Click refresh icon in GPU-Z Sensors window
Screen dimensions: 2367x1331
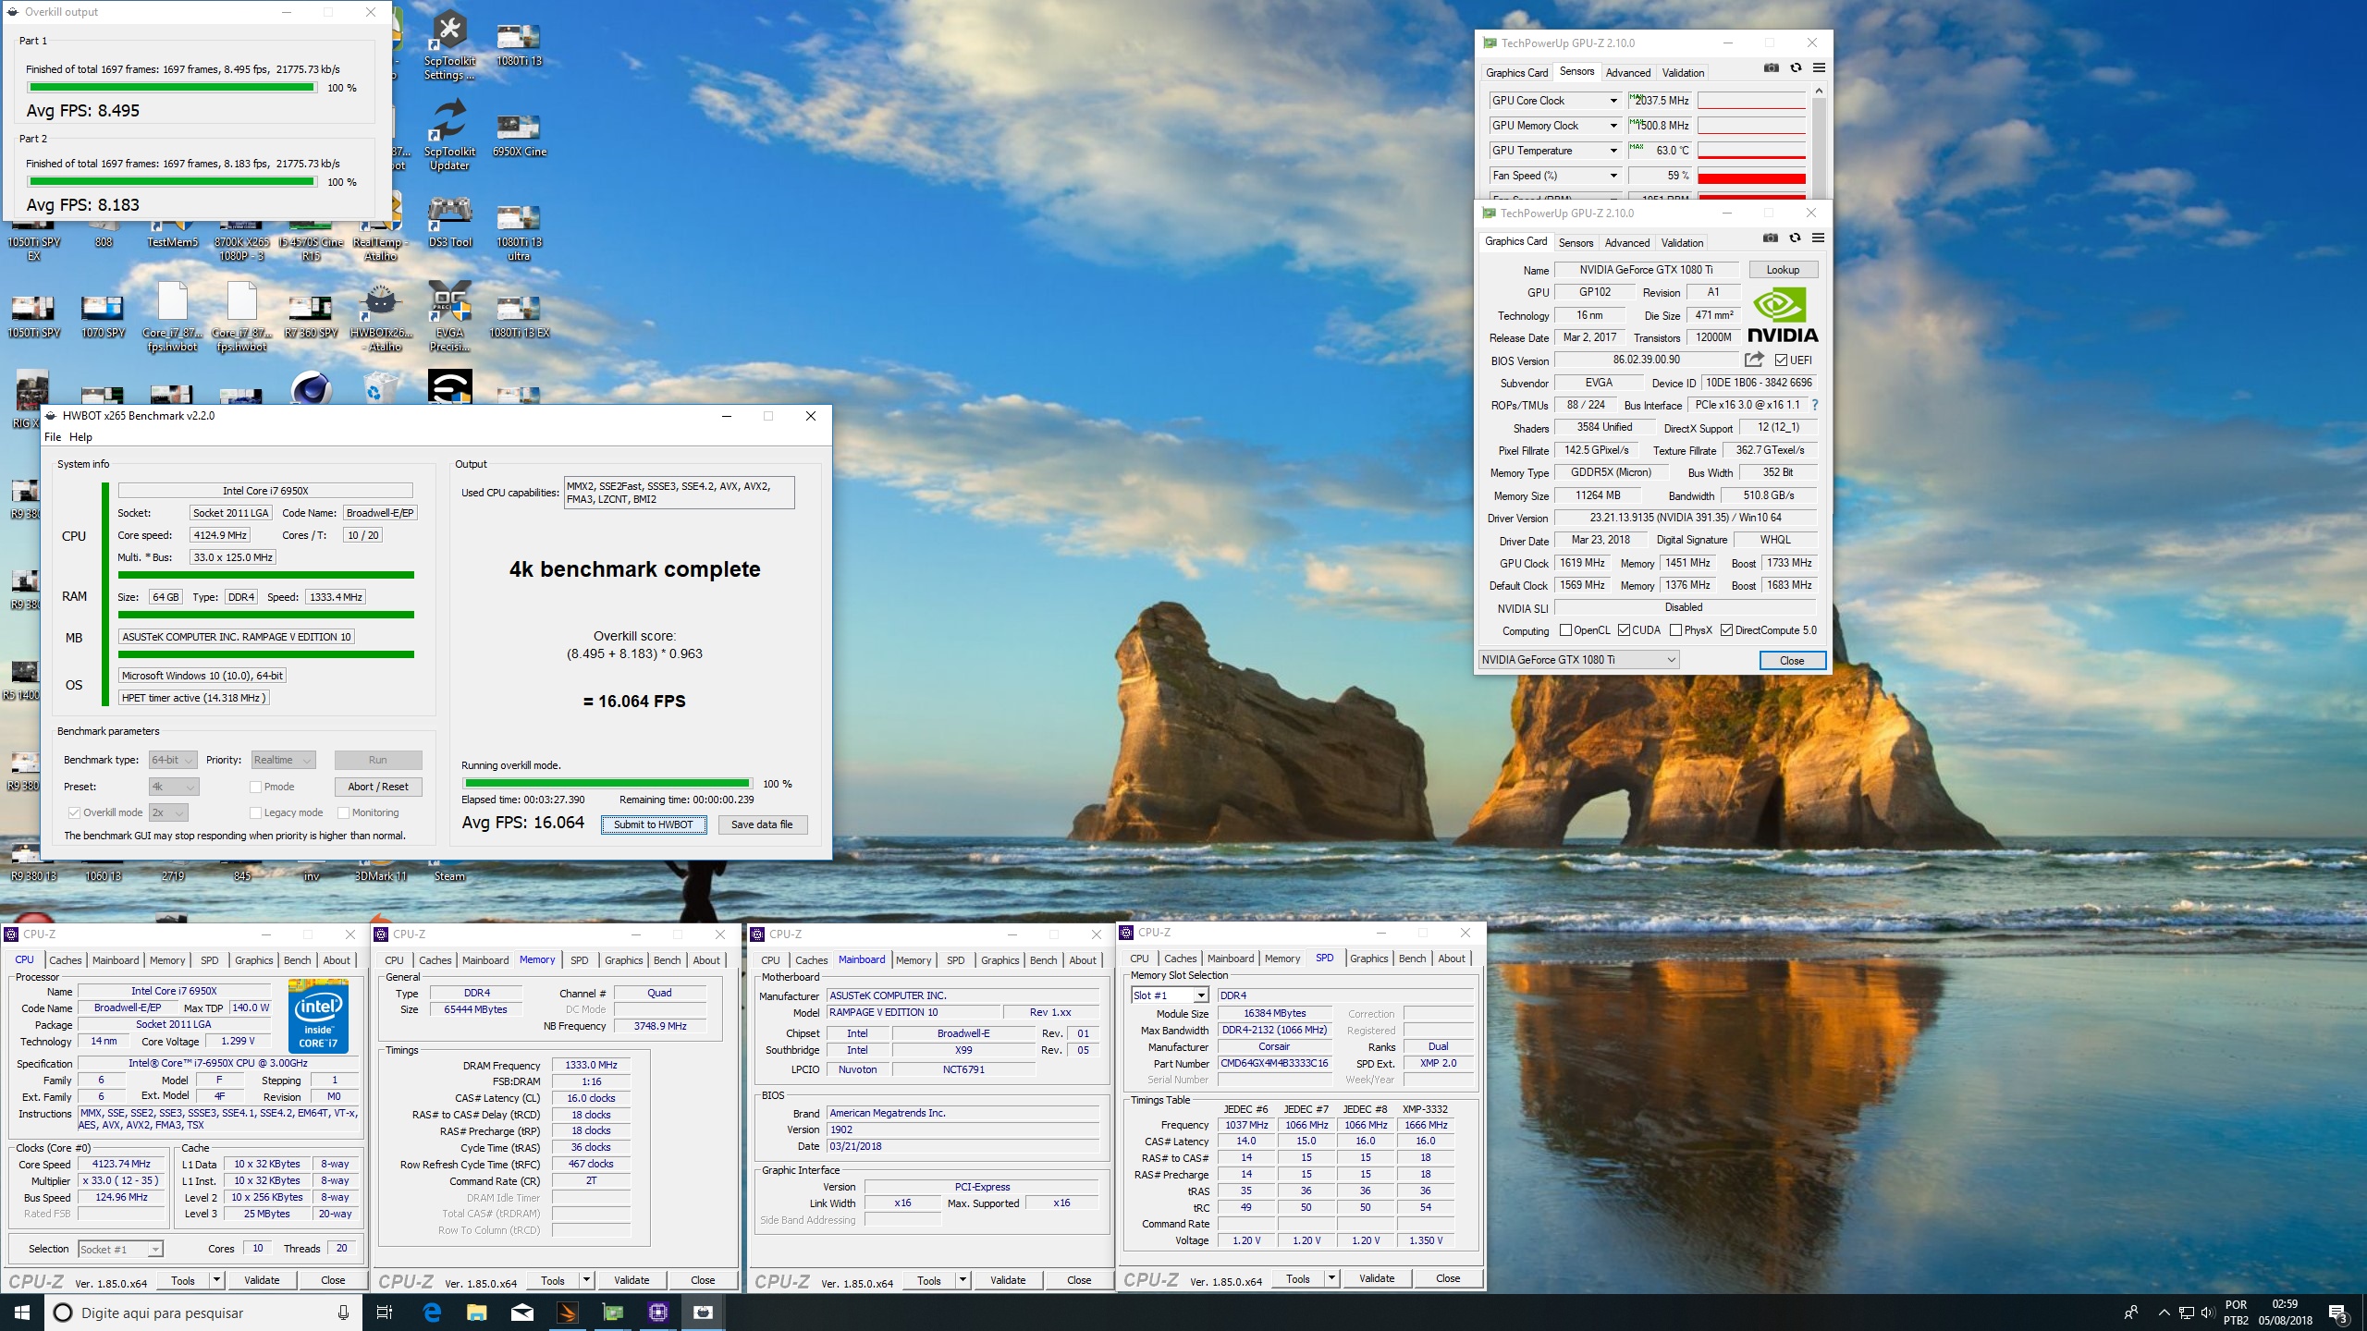(x=1796, y=68)
